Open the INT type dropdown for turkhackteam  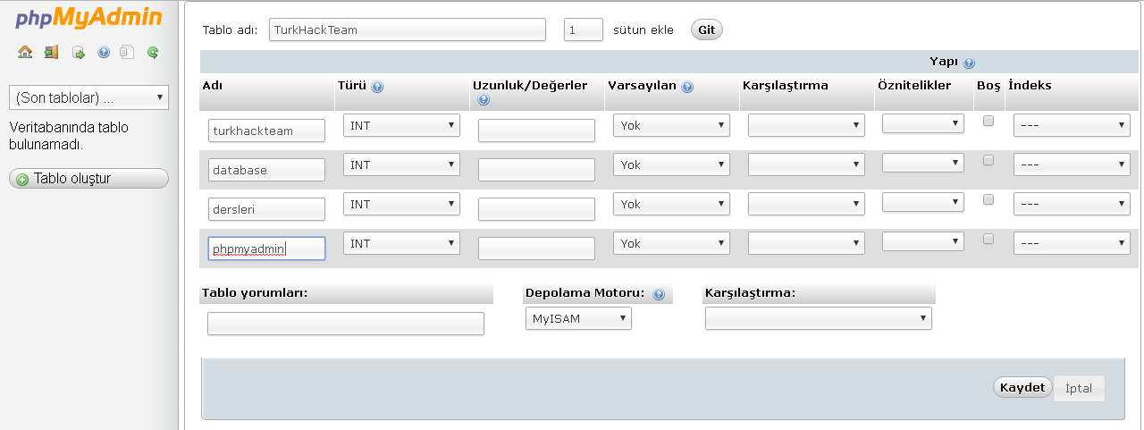coord(401,126)
